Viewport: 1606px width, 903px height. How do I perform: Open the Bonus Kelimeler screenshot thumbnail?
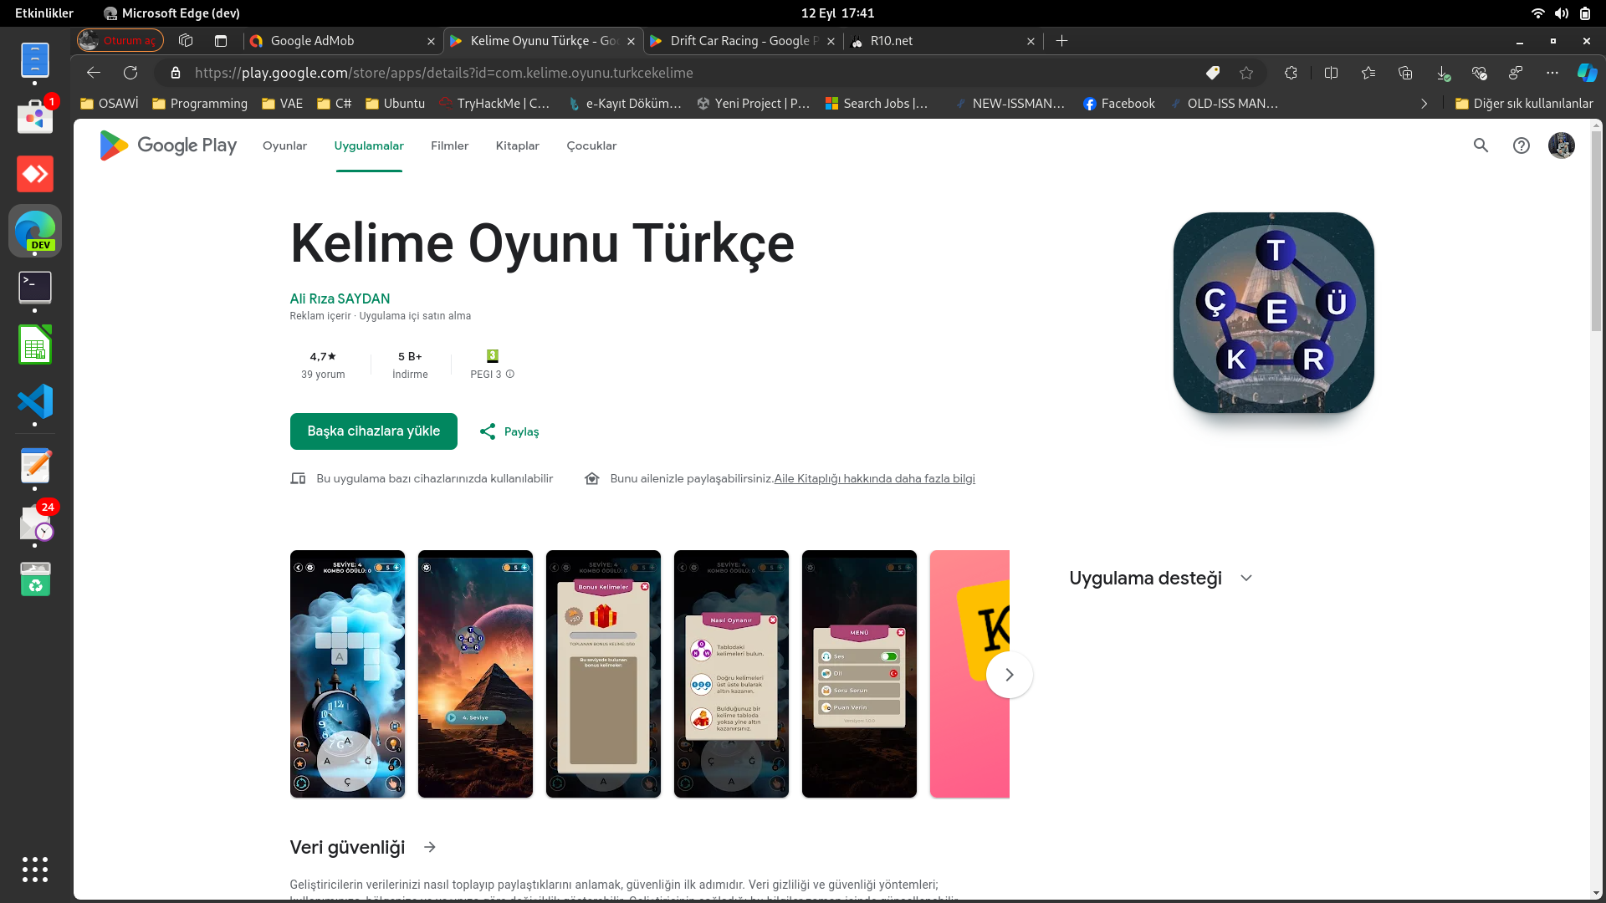point(603,674)
